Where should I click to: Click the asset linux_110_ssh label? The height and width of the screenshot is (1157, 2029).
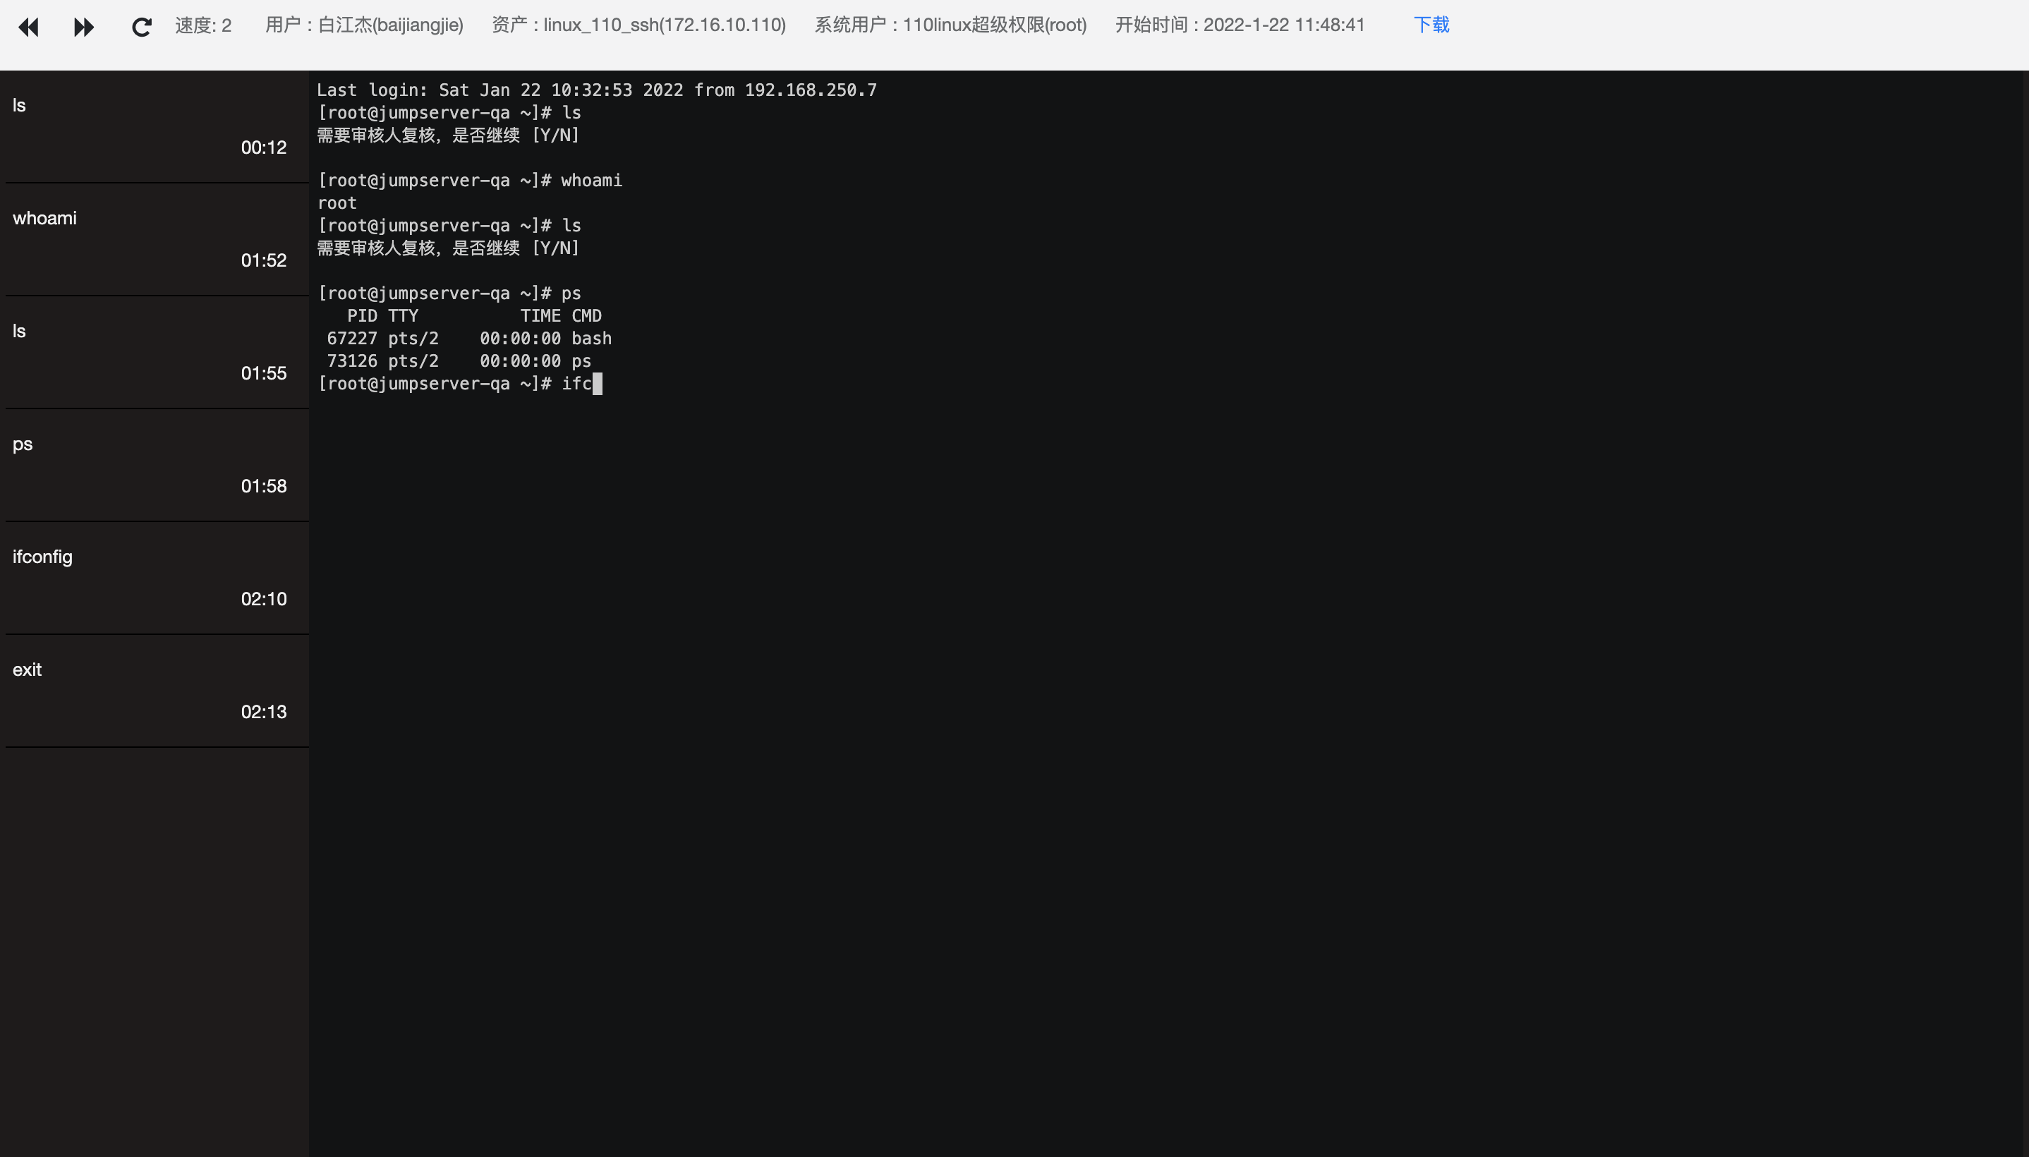(638, 25)
